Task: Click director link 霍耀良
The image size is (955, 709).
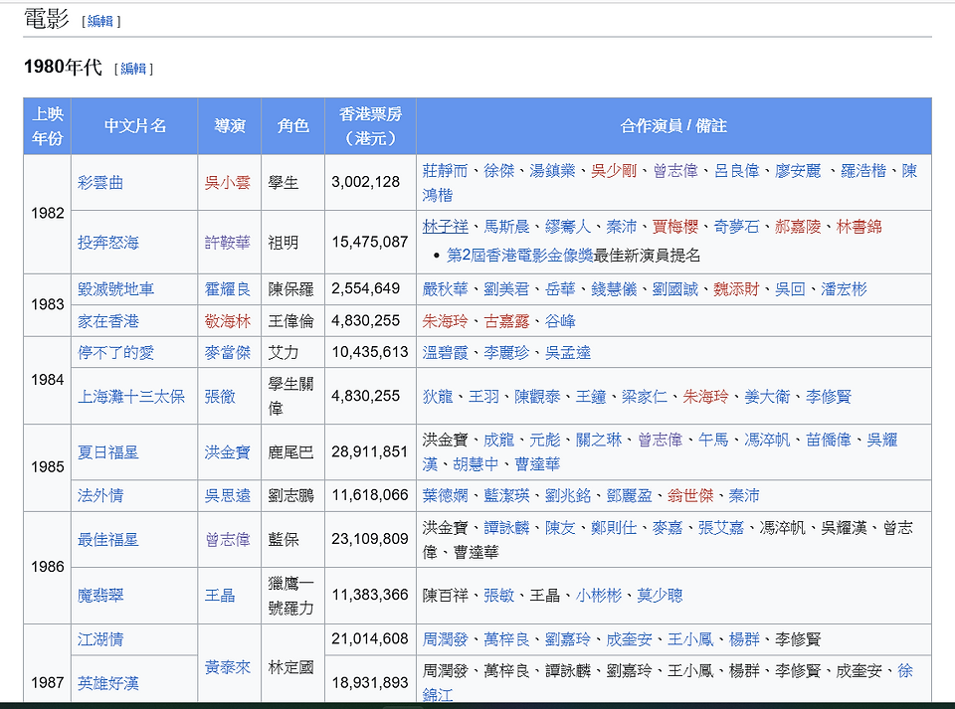Action: (227, 289)
